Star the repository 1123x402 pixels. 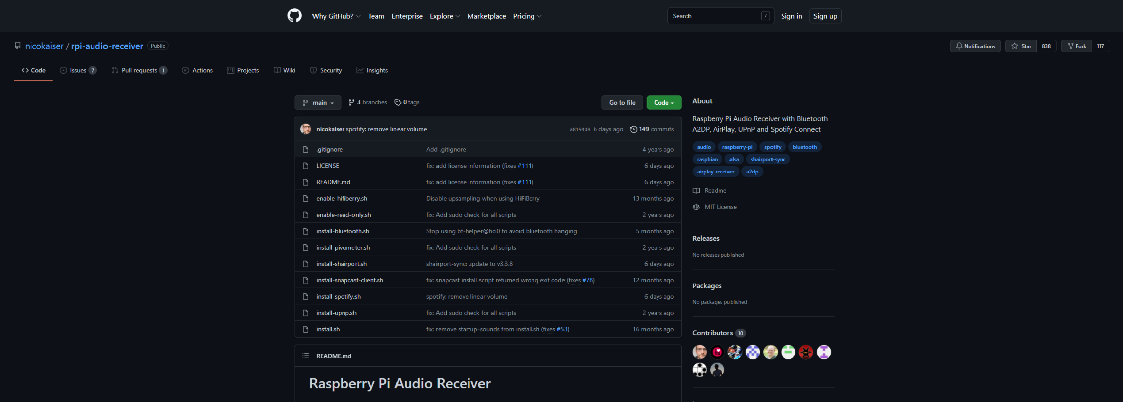[1021, 46]
